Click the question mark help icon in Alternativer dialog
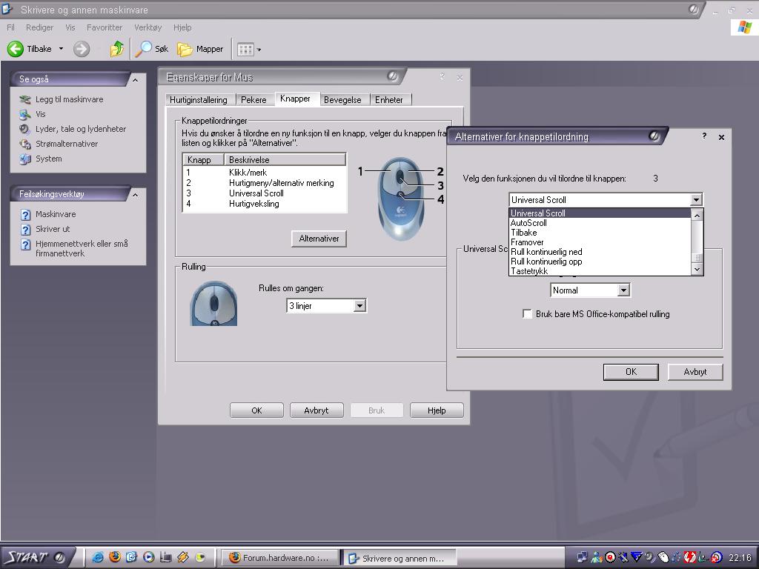Screen dimensions: 759x569 click(703, 136)
